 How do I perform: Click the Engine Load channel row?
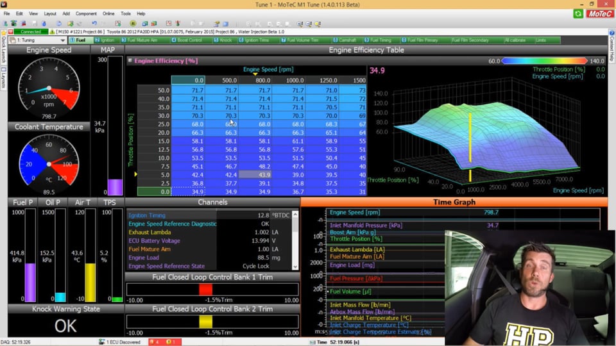[209, 258]
